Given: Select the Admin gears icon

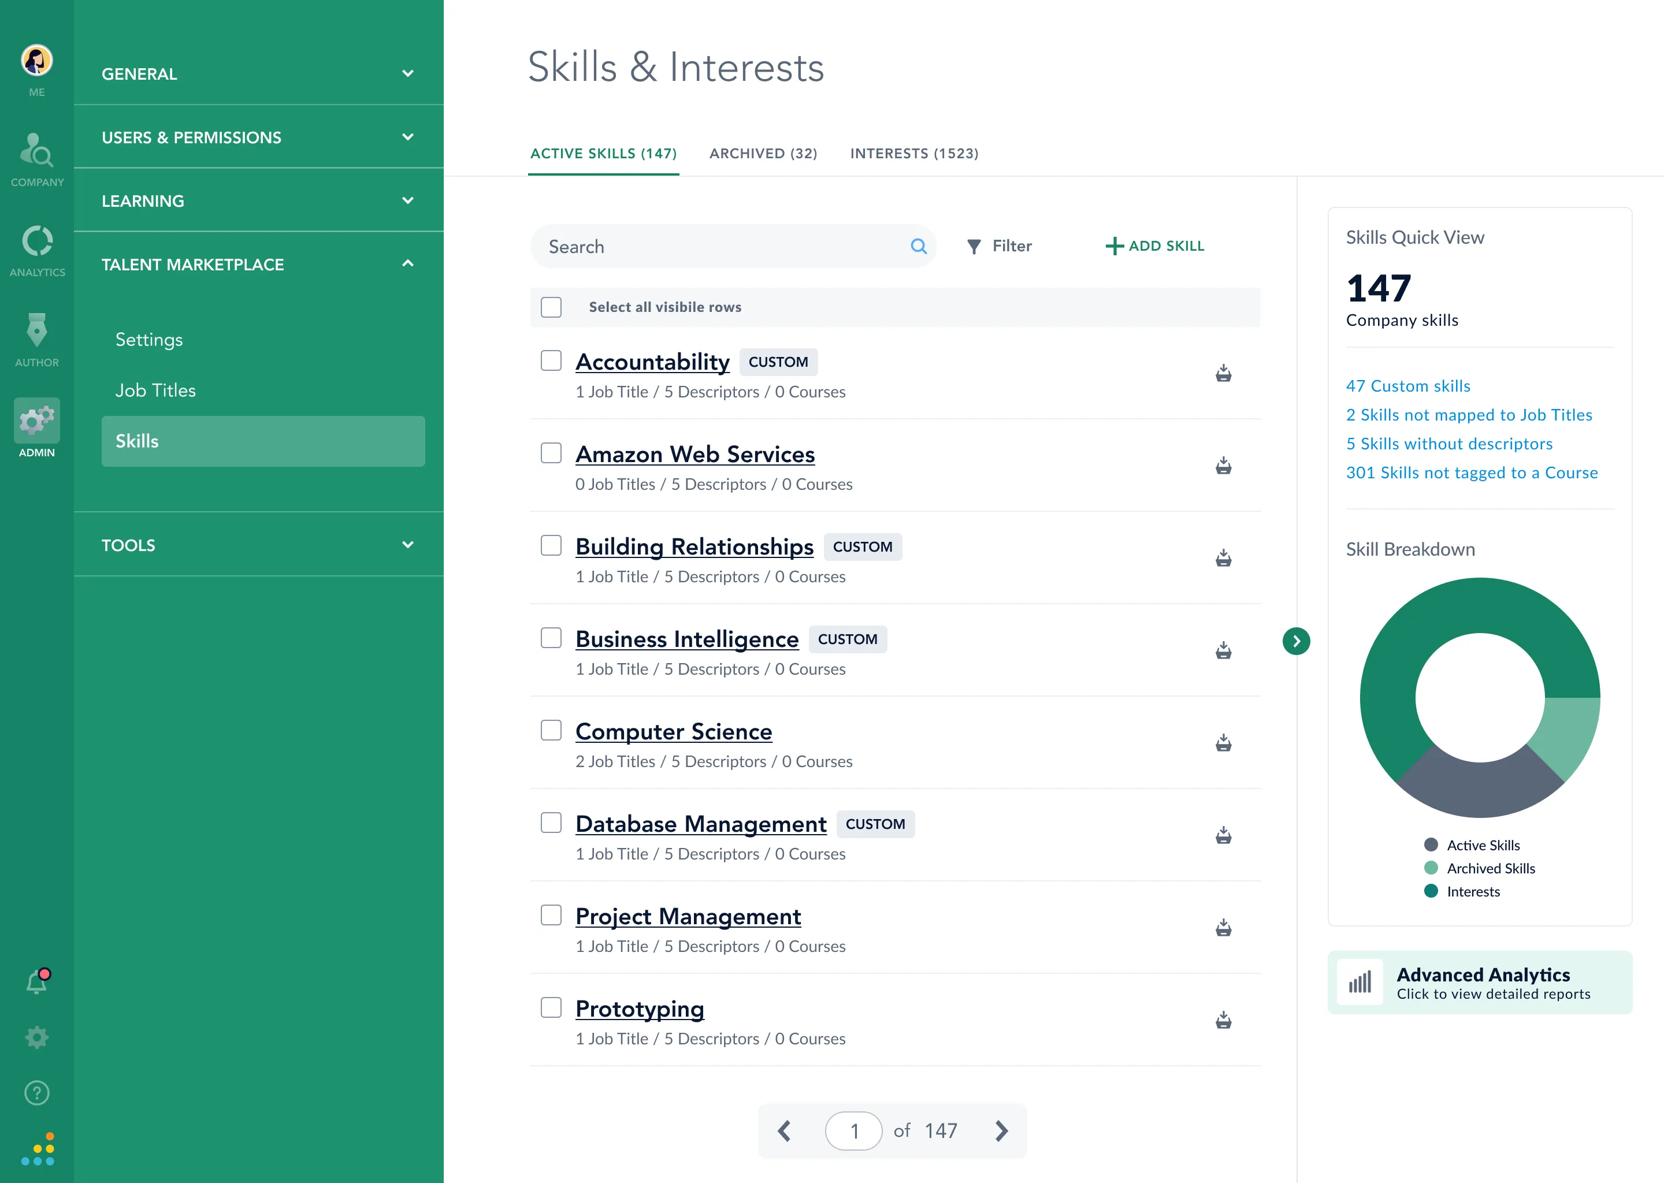Looking at the screenshot, I should (36, 421).
